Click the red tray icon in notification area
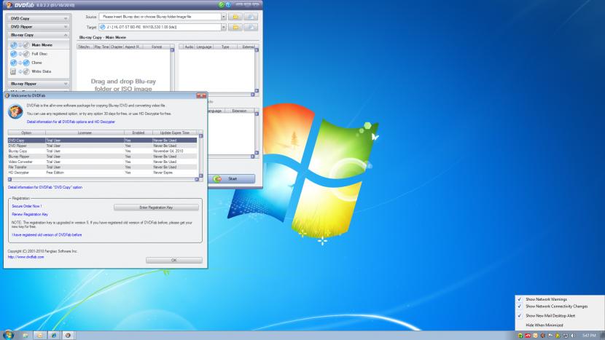 (528, 336)
